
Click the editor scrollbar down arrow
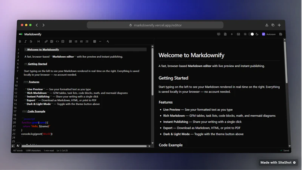153,143
